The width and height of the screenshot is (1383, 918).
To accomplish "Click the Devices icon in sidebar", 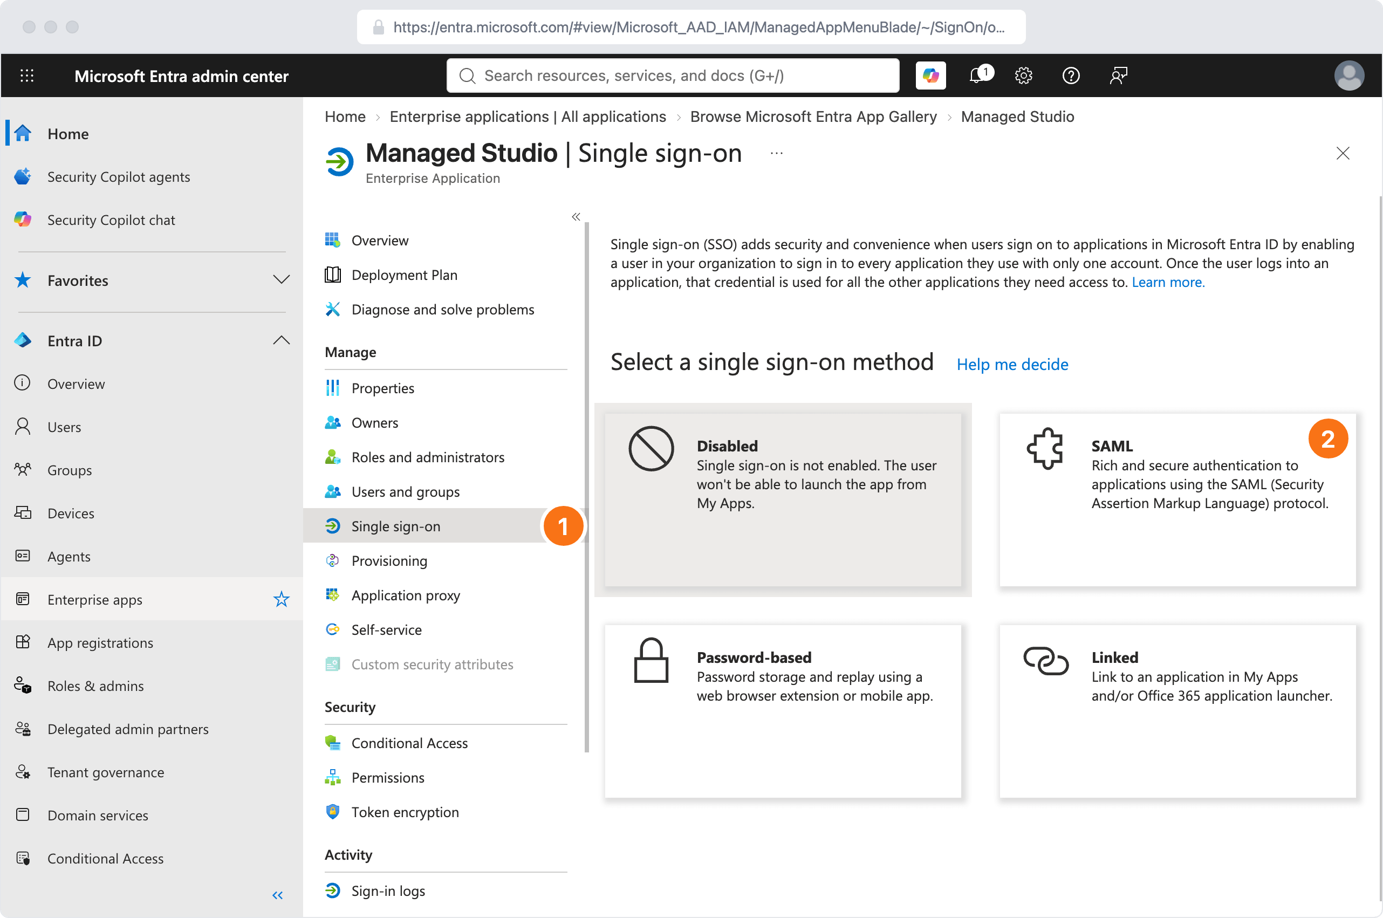I will tap(23, 513).
